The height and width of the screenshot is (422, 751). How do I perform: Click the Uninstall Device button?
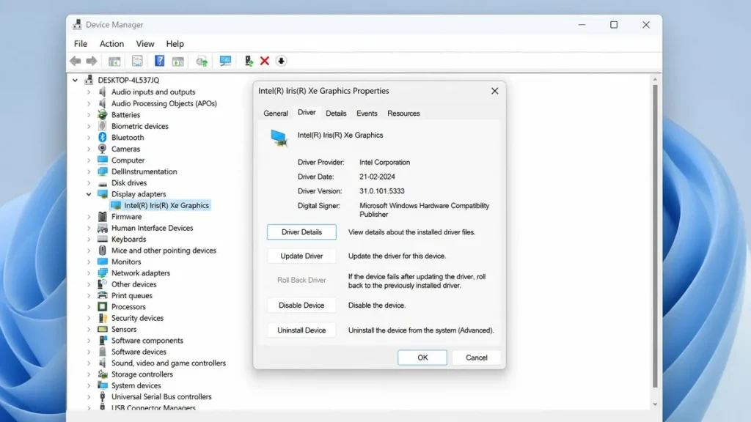coord(301,330)
